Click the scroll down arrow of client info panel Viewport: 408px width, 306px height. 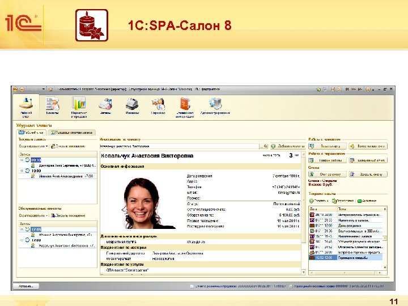click(x=303, y=272)
